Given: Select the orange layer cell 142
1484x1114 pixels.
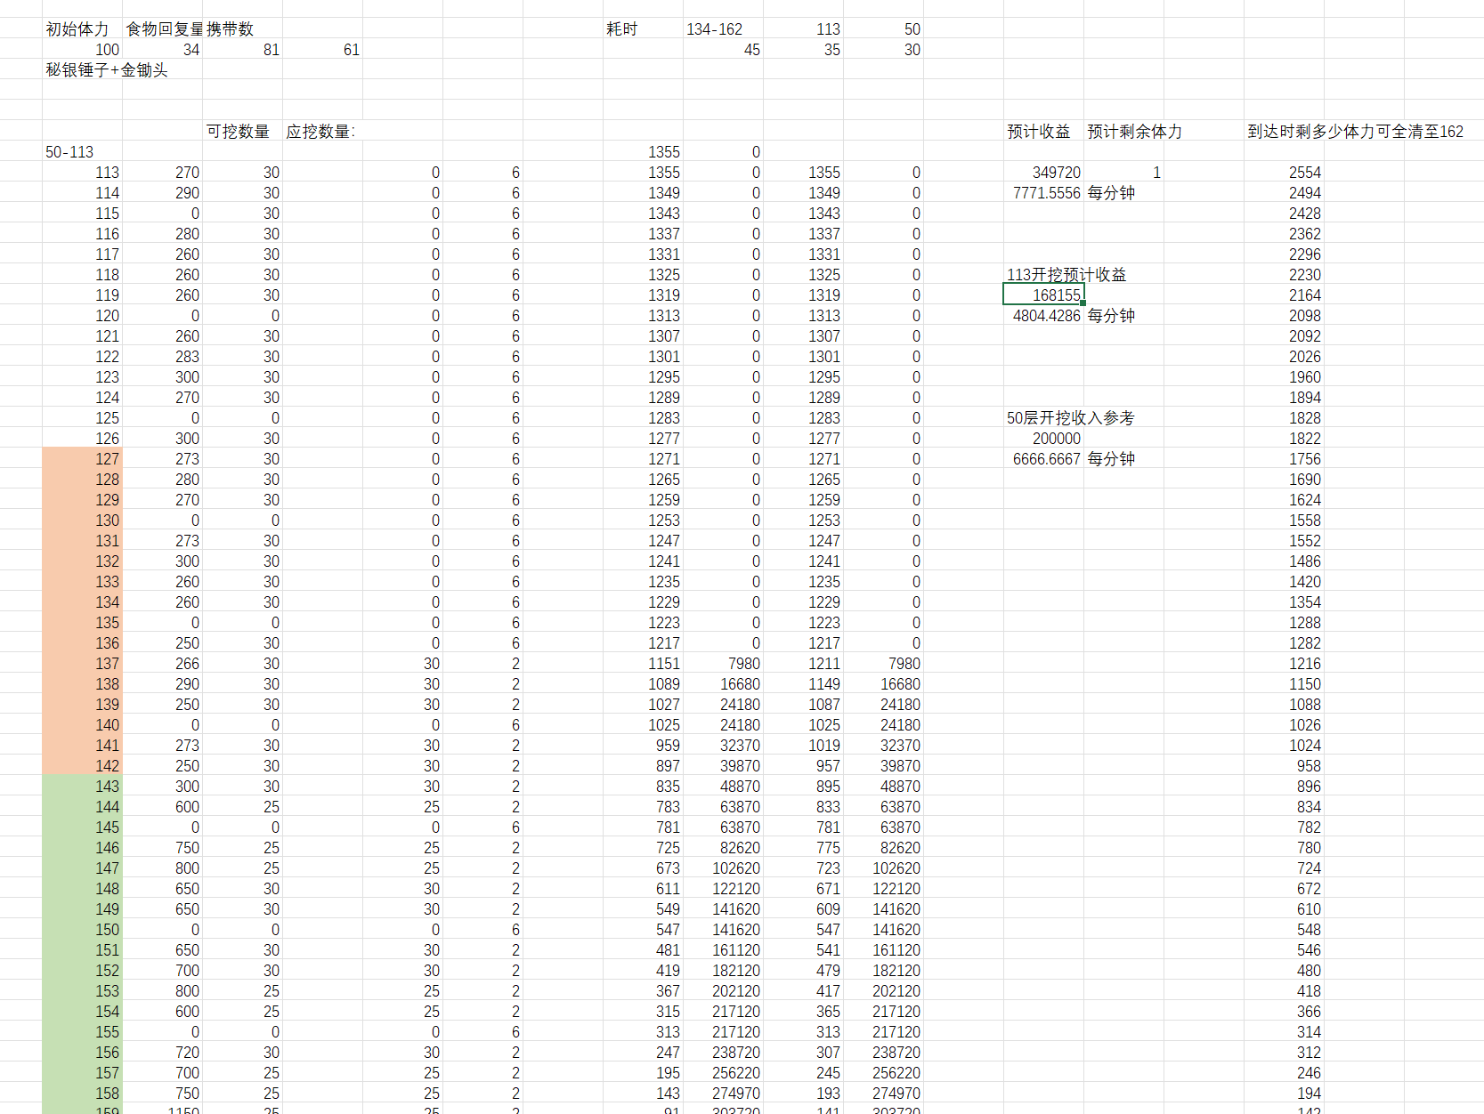Looking at the screenshot, I should point(82,765).
